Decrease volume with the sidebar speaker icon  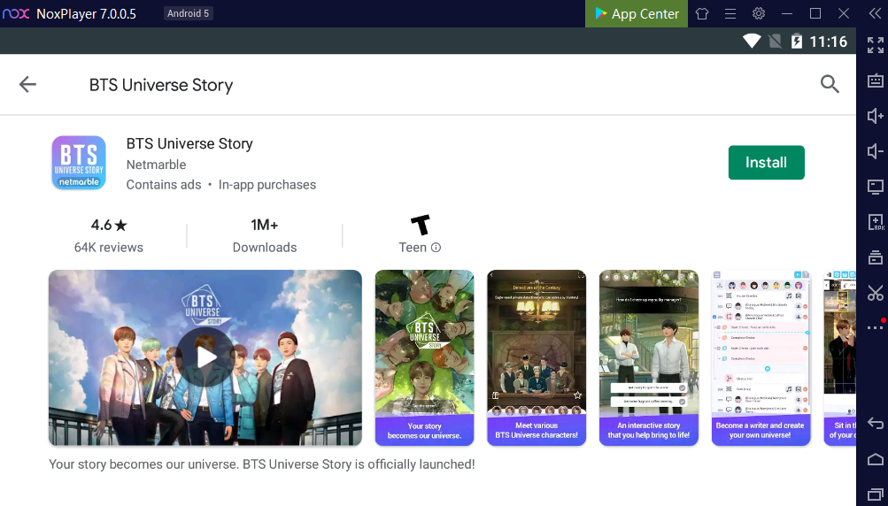click(876, 151)
